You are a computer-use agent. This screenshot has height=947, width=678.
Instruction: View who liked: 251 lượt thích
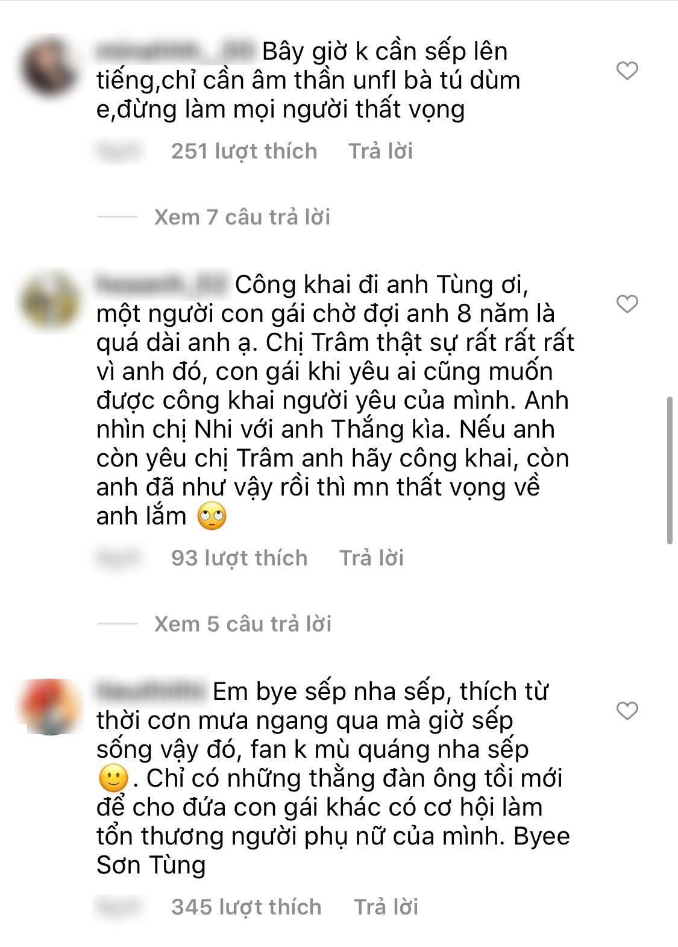[244, 151]
